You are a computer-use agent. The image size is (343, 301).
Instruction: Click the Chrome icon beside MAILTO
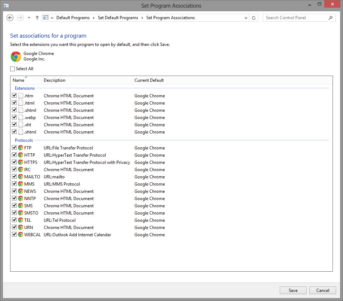point(21,177)
